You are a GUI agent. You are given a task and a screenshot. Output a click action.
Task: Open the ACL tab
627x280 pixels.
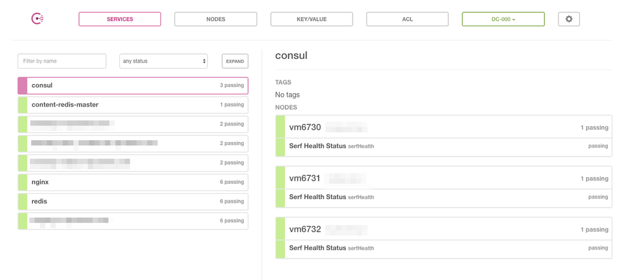(407, 19)
